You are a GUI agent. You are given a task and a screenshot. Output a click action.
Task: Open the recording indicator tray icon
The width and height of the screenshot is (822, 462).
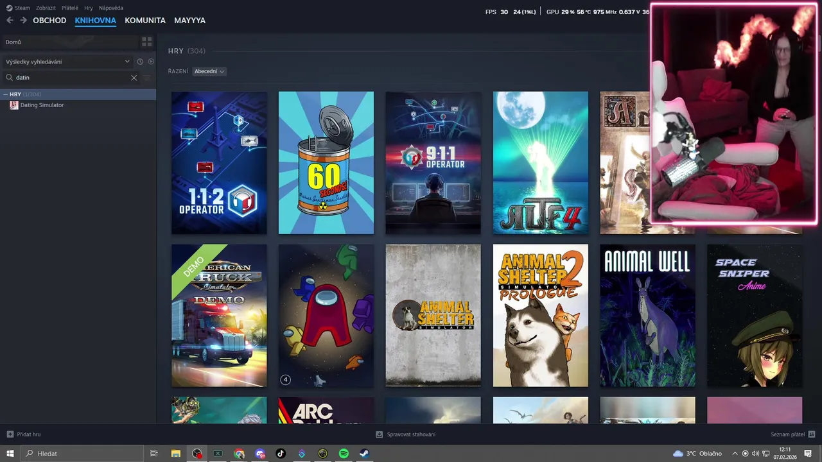[x=746, y=454]
